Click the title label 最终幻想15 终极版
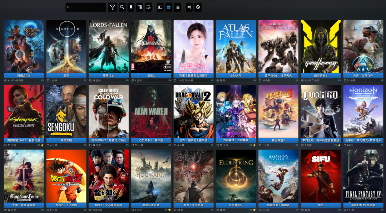The image size is (386, 213). tap(363, 206)
